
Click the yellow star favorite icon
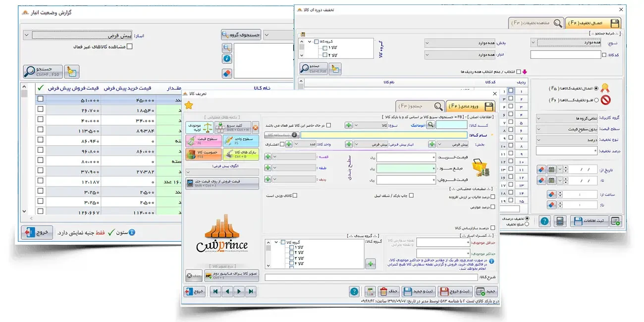click(x=188, y=105)
